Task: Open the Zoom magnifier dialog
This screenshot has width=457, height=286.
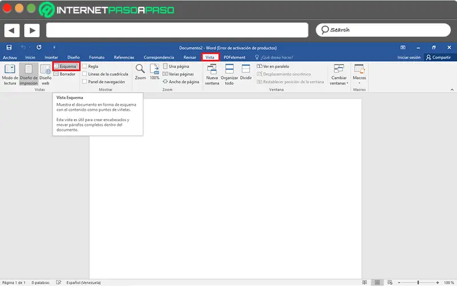Action: point(140,72)
